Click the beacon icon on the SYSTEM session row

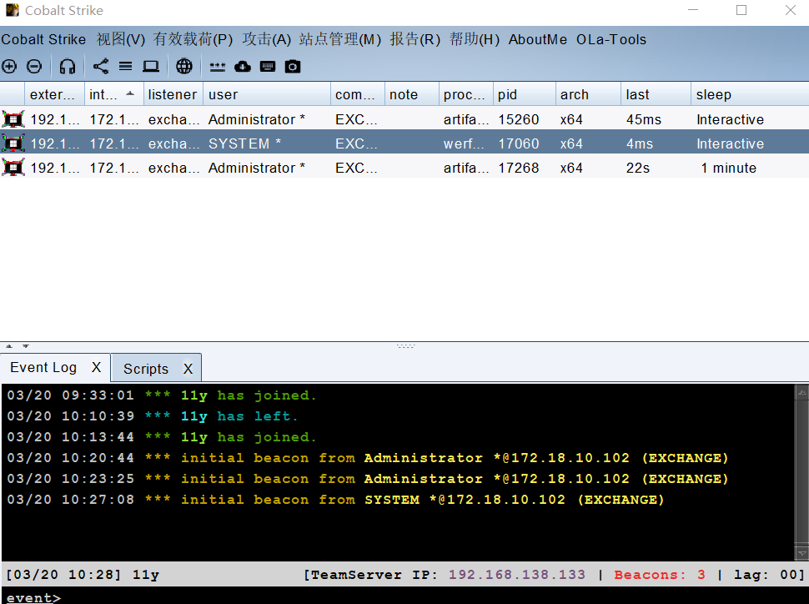click(13, 143)
